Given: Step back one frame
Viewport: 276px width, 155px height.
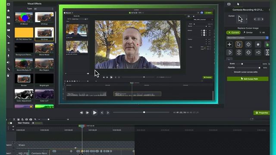Looking at the screenshot, I should click(82, 113).
